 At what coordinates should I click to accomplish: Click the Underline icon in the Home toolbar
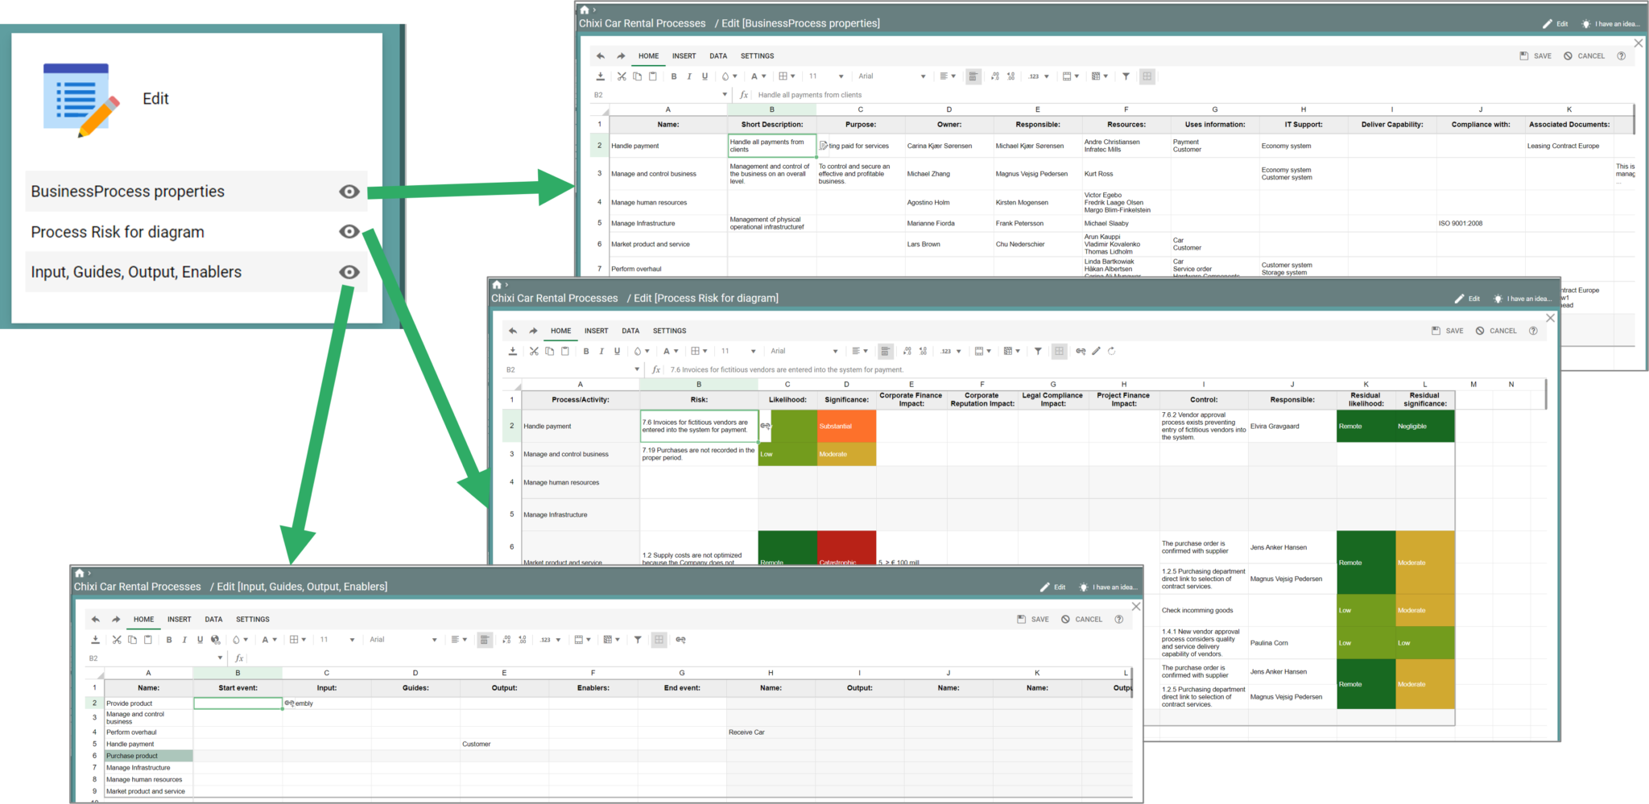click(x=705, y=76)
